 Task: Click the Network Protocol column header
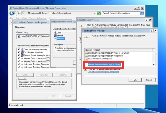coord(118,50)
